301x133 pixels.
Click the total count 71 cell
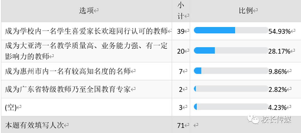(181, 125)
